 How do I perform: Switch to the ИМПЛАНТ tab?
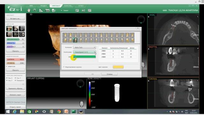pyautogui.click(x=56, y=6)
